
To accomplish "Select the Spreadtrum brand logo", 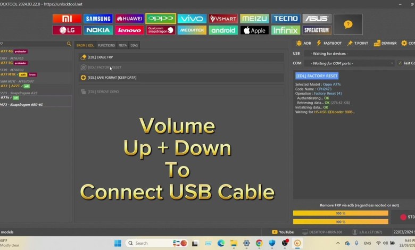I will click(317, 30).
